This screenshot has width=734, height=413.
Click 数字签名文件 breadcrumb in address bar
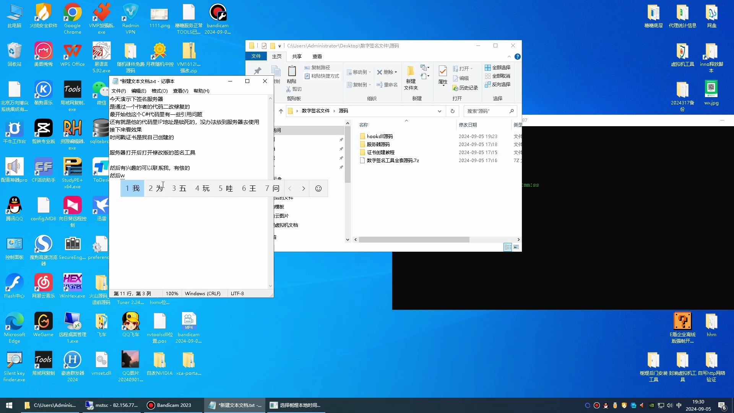tap(315, 111)
